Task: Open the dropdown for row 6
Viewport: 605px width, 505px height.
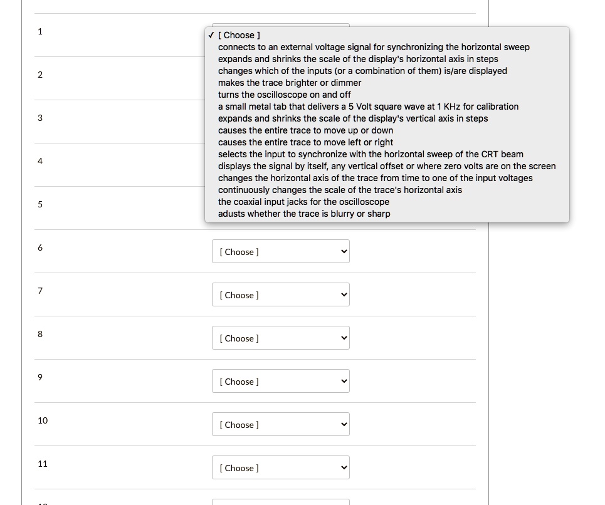Action: tap(280, 252)
